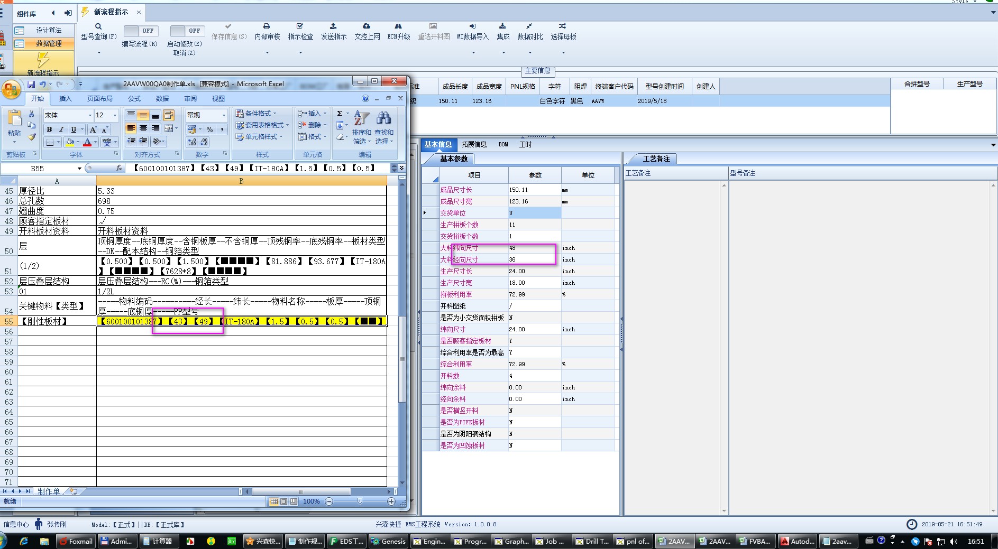Click the Excel formula bar input
The image size is (998, 549).
click(x=258, y=168)
